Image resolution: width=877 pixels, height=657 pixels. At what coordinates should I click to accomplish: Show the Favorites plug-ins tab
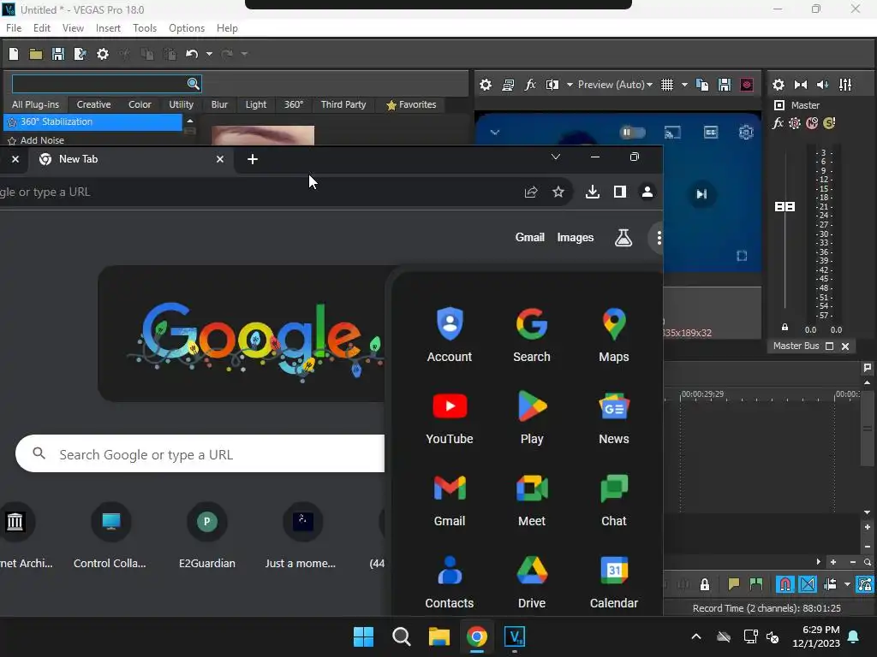411,104
